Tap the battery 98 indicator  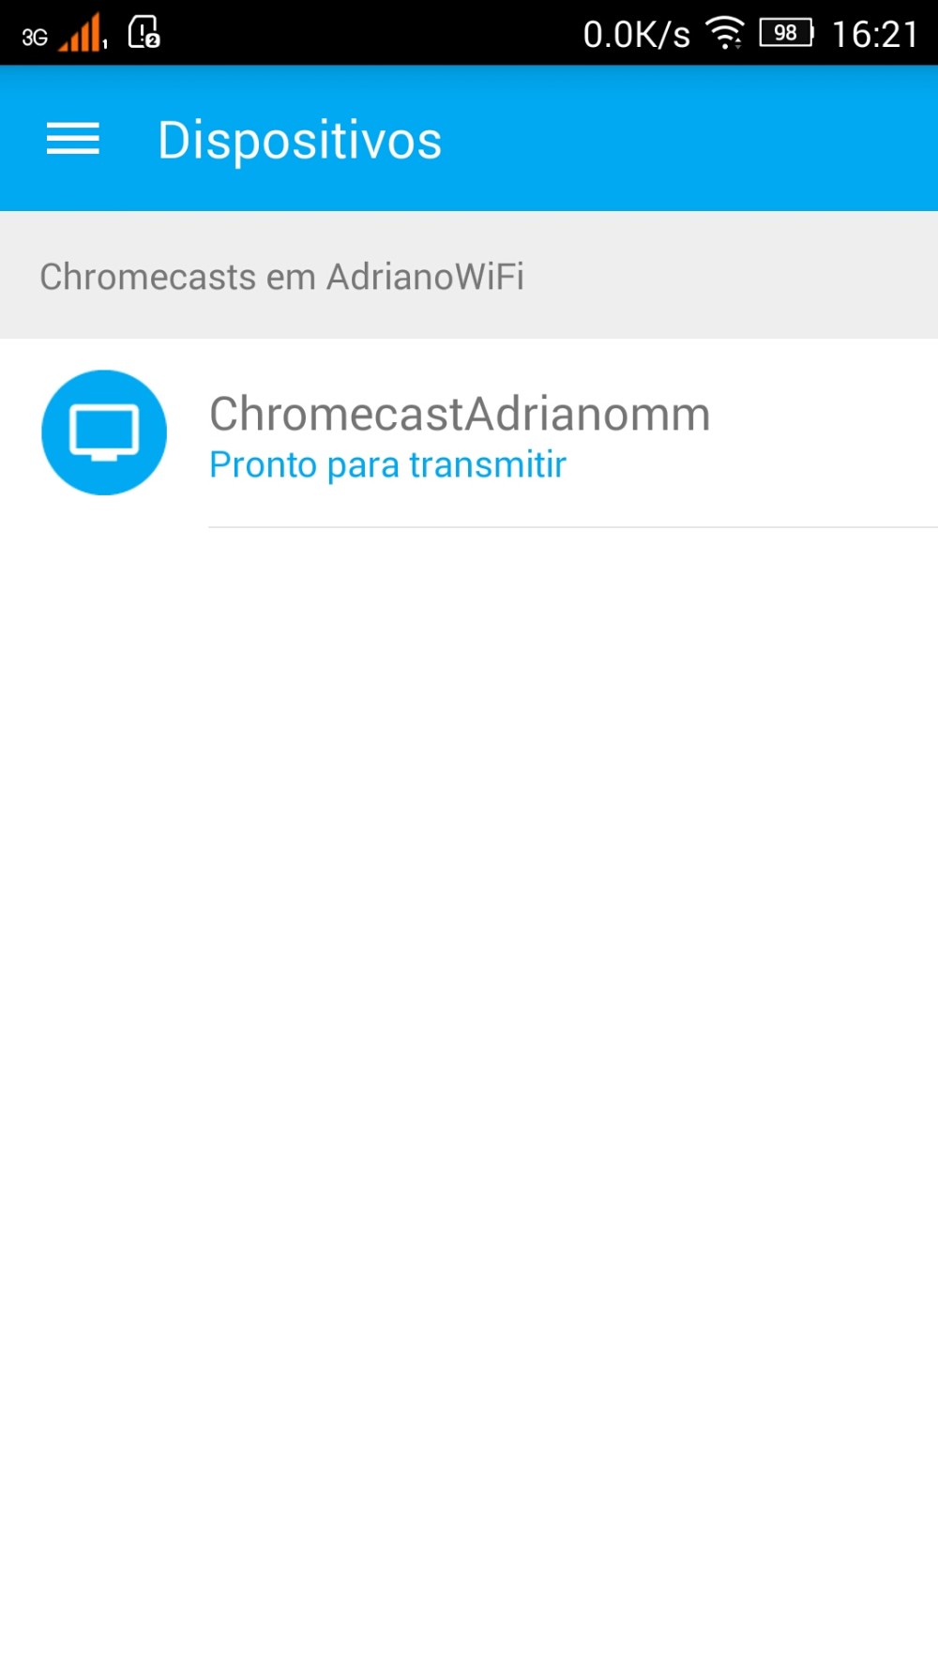[786, 33]
